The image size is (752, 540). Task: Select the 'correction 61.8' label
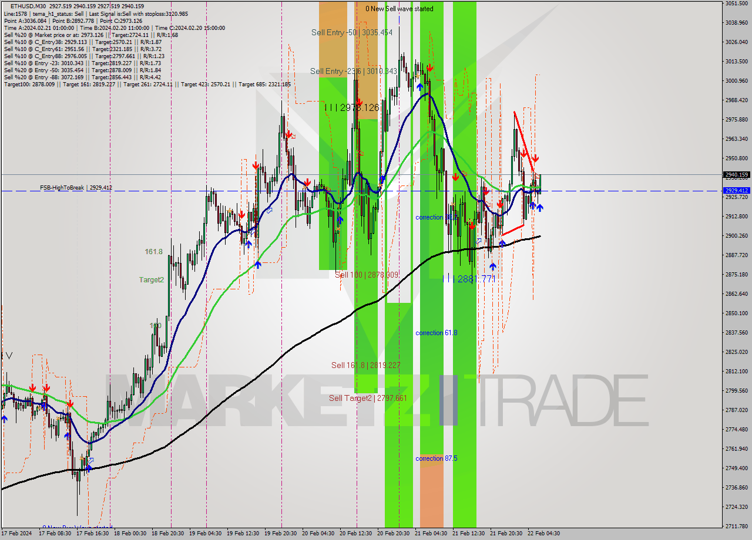436,333
